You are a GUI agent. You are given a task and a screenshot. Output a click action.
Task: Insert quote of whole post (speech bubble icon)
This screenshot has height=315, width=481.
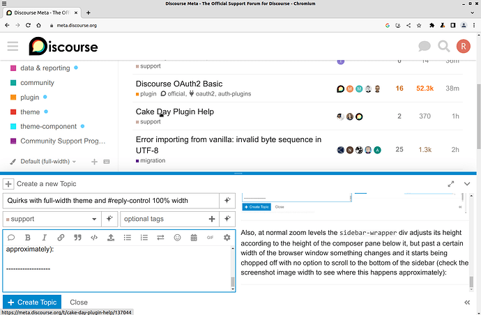[x=11, y=238]
